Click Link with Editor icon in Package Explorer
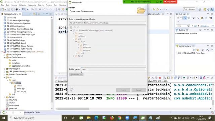The height and width of the screenshot is (121, 215). click(x=34, y=14)
